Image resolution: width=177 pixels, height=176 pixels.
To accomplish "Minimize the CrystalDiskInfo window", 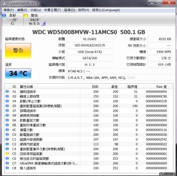I will pyautogui.click(x=152, y=2).
